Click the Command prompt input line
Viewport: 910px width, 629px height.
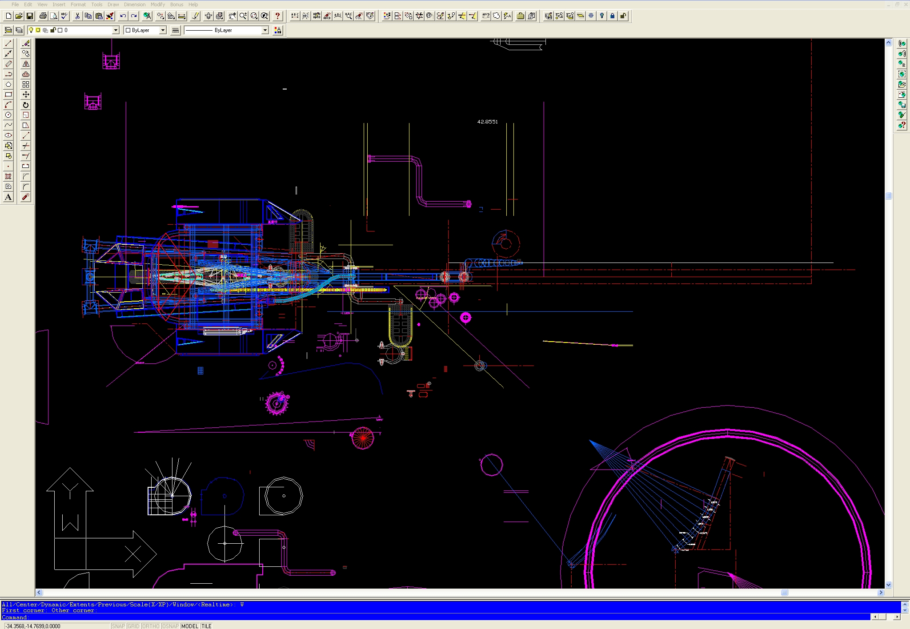tap(436, 617)
